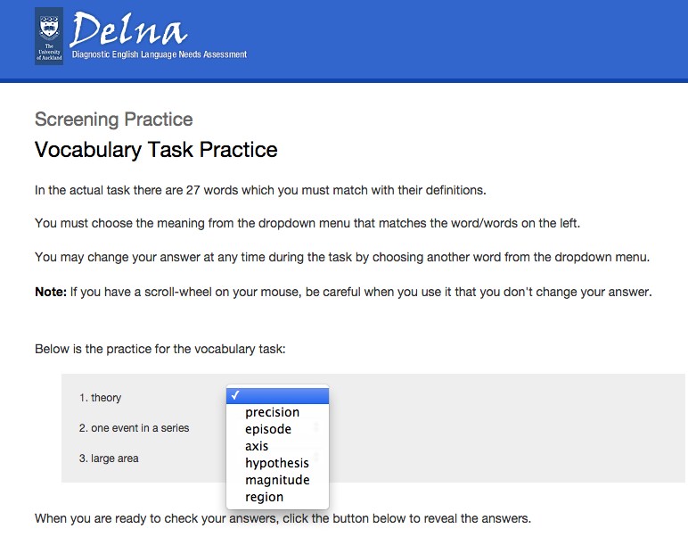Open the dropdown arrows for 'large area'
The width and height of the screenshot is (688, 537).
316,457
